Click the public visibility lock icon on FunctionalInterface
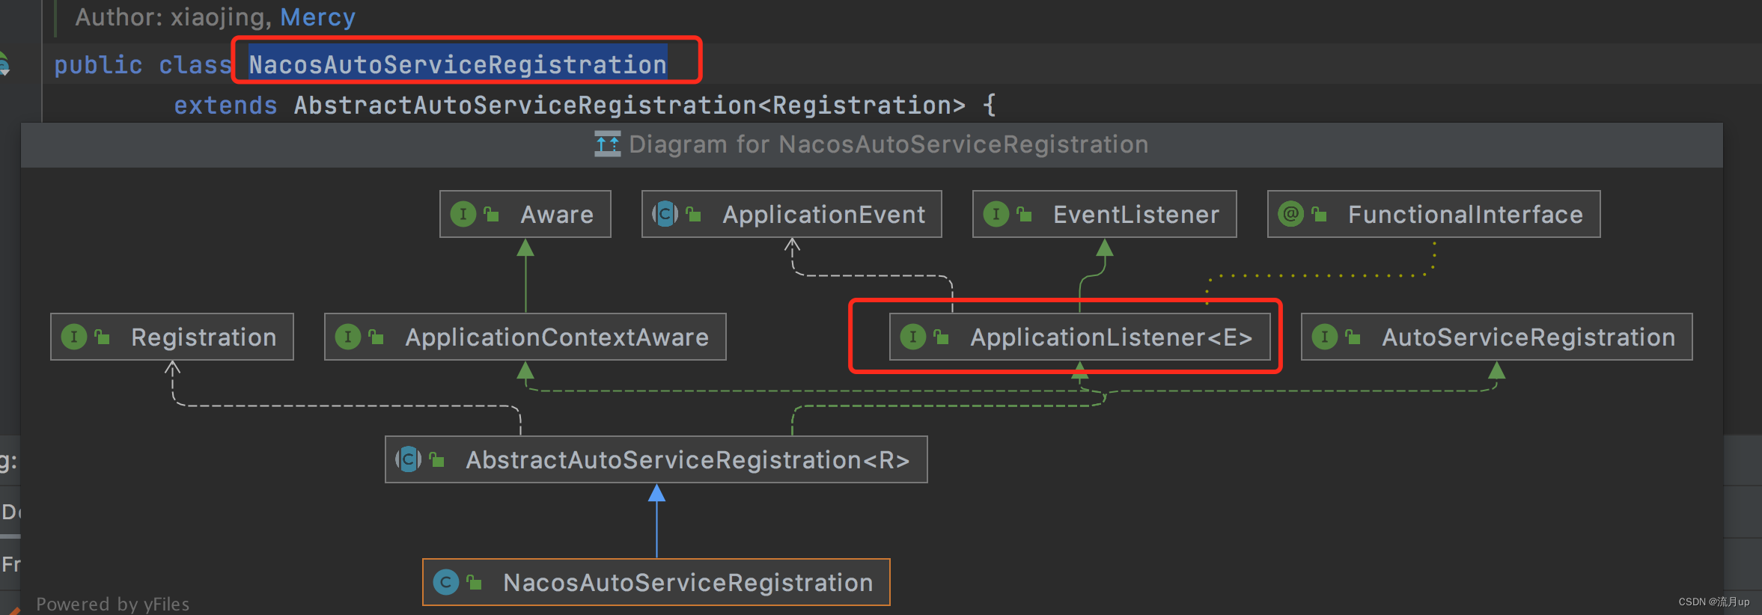This screenshot has width=1762, height=615. (1319, 215)
